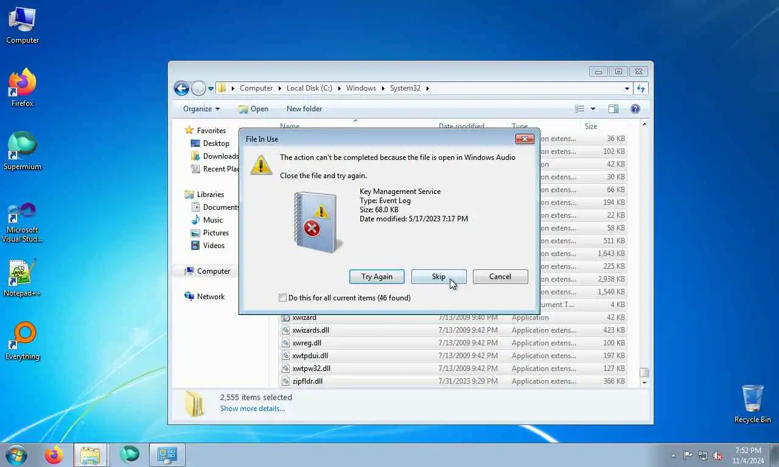Open the Videos library
Viewport: 779px width, 467px height.
(214, 246)
